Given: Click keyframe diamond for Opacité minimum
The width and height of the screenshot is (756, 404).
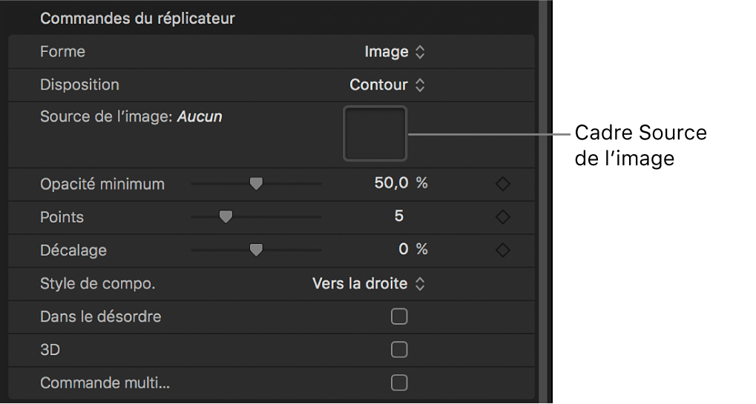Looking at the screenshot, I should [503, 184].
